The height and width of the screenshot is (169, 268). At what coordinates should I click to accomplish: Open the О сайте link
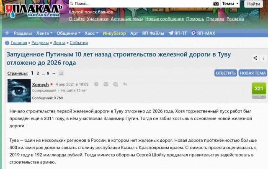[77, 19]
